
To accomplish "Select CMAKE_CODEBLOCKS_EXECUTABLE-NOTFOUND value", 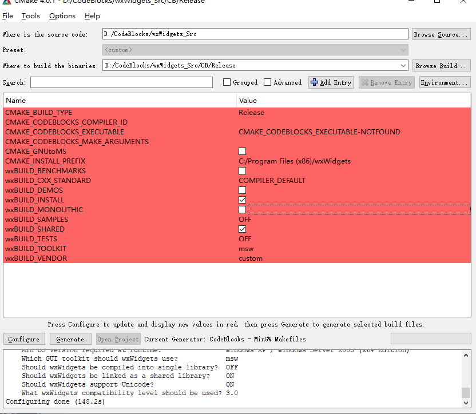I will coord(319,132).
